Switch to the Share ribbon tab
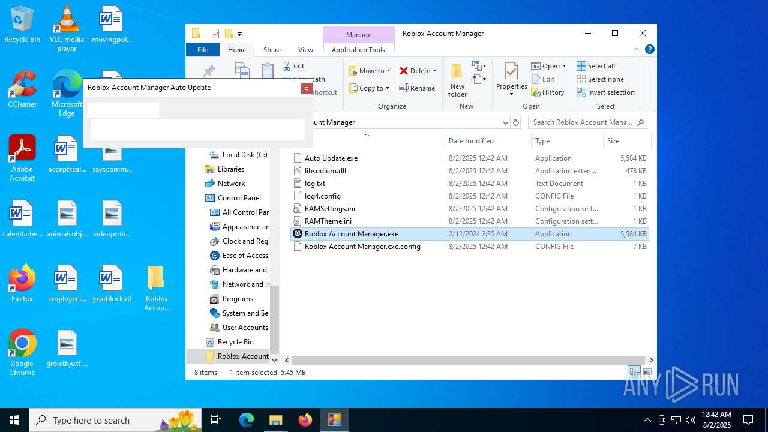Screen dimensions: 768x432 (x=272, y=50)
